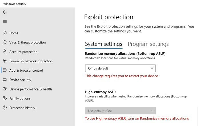200x126 pixels.
Task: Click the vertical scrollbar on right edge
Action: click(197, 116)
